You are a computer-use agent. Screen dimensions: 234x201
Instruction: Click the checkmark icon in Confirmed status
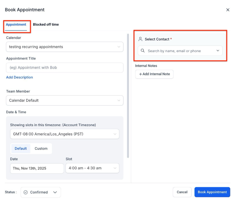coord(26,192)
